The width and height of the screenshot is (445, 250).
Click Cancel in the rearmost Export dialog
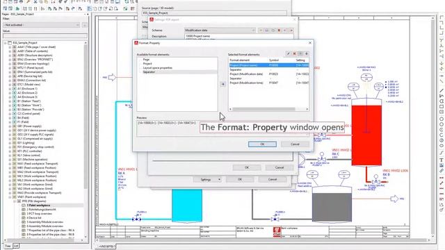point(273,179)
